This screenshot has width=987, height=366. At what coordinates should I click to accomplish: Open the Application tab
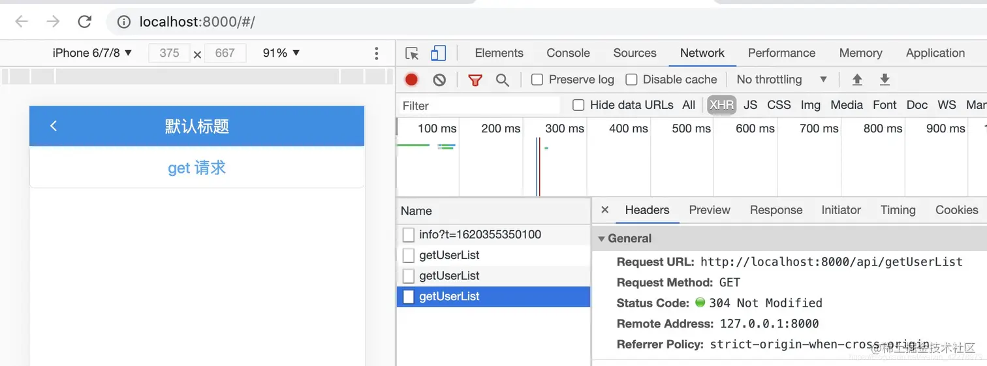click(x=935, y=53)
